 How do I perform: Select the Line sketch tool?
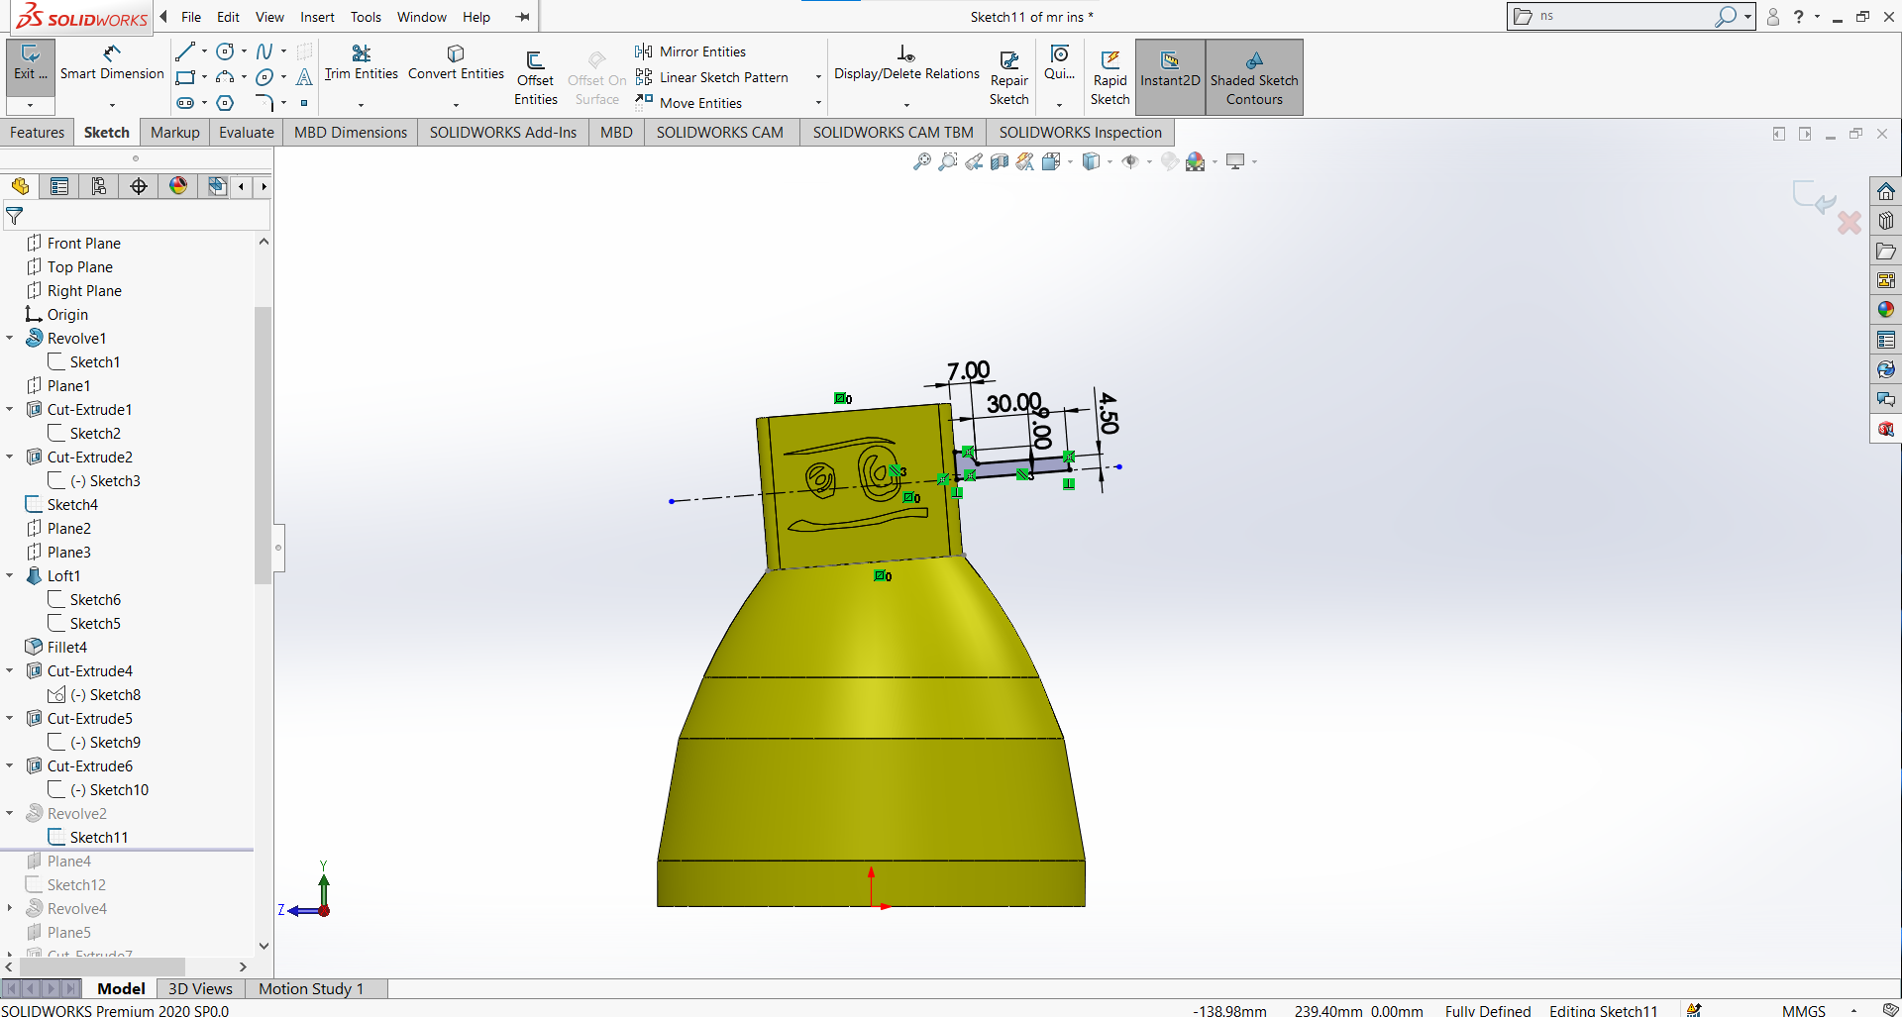coord(185,51)
